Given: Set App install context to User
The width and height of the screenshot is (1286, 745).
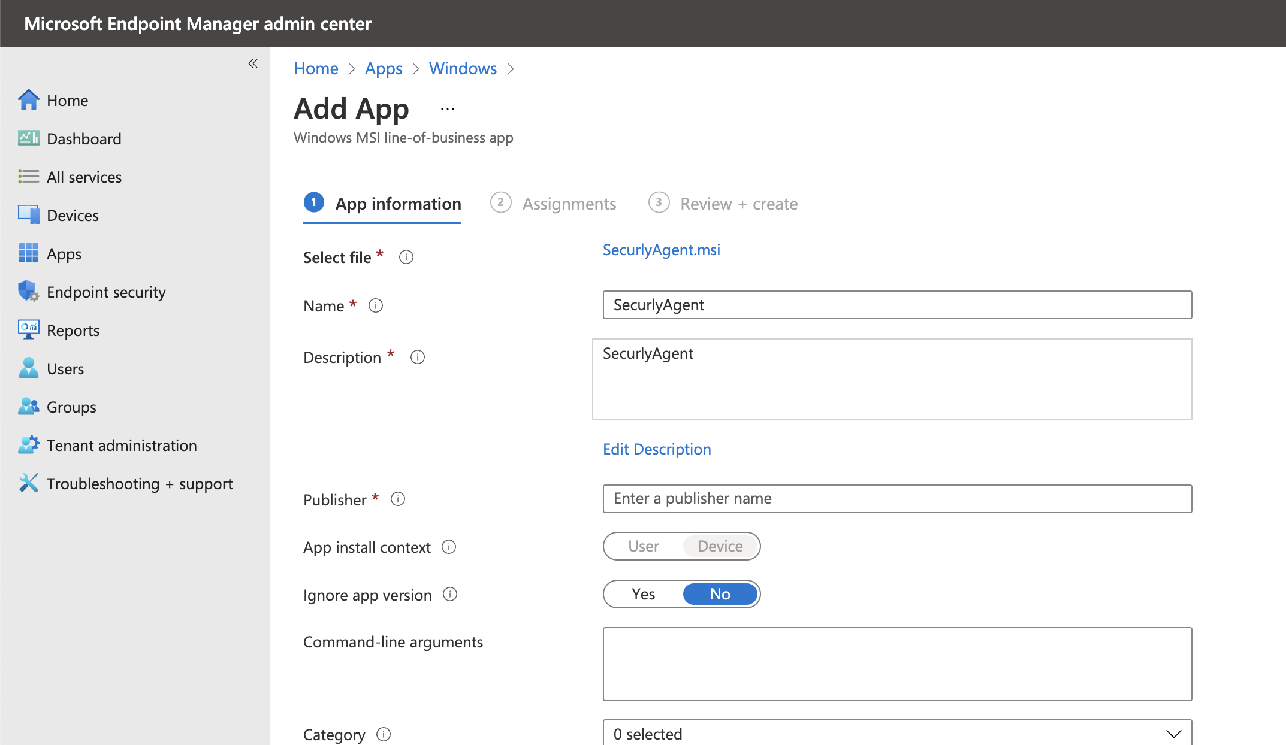Looking at the screenshot, I should click(644, 546).
